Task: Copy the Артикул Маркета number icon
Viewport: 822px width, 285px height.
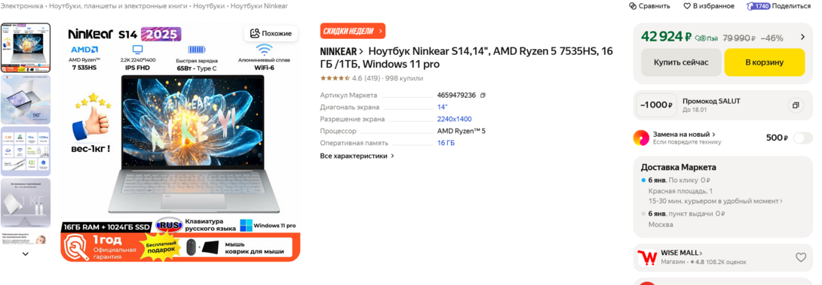Action: (x=483, y=96)
